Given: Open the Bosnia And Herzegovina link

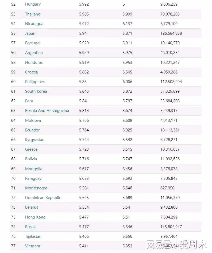Looking at the screenshot, I should pos(47,111).
